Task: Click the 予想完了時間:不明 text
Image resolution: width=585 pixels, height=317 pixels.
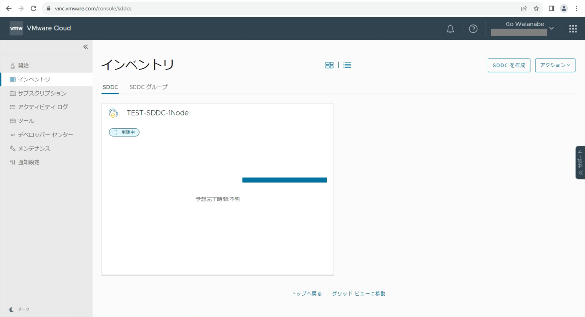Action: [x=217, y=199]
